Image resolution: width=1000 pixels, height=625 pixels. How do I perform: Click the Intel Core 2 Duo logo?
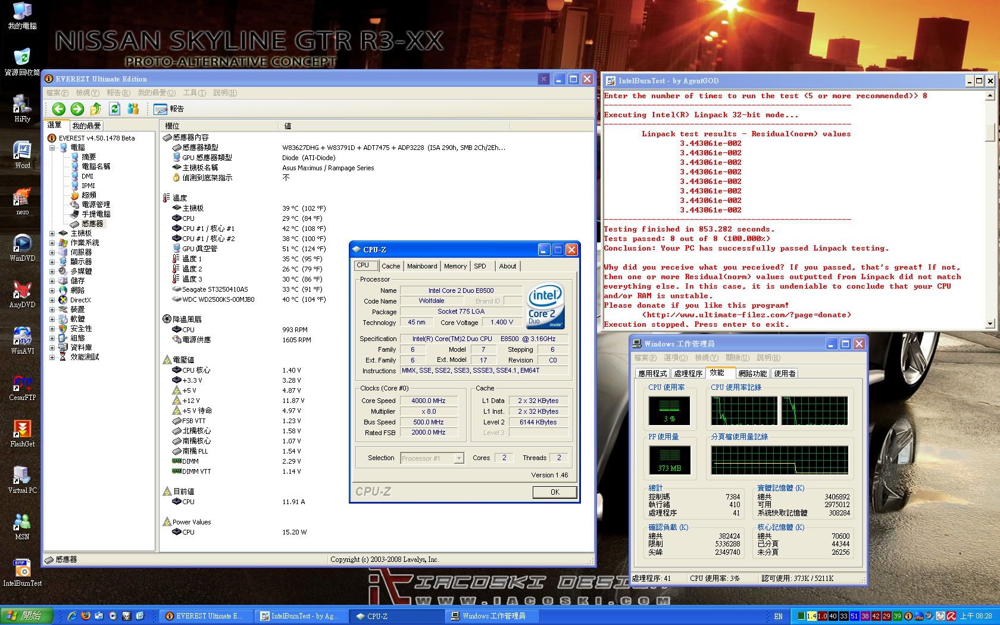545,307
